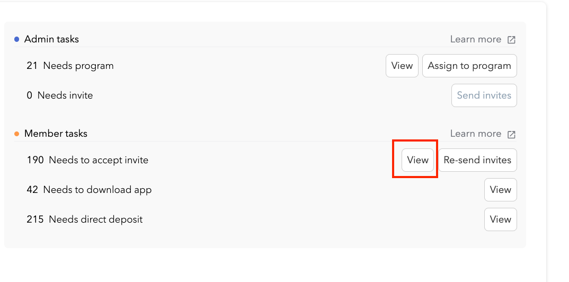
Task: Open external link icon beside Member tasks
Action: tap(511, 134)
